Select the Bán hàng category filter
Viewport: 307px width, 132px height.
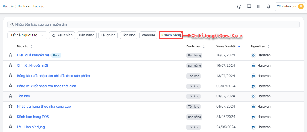pyautogui.click(x=87, y=35)
